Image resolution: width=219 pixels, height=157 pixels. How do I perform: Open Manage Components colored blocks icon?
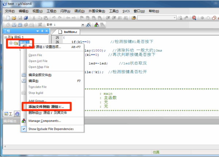(x=96, y=25)
